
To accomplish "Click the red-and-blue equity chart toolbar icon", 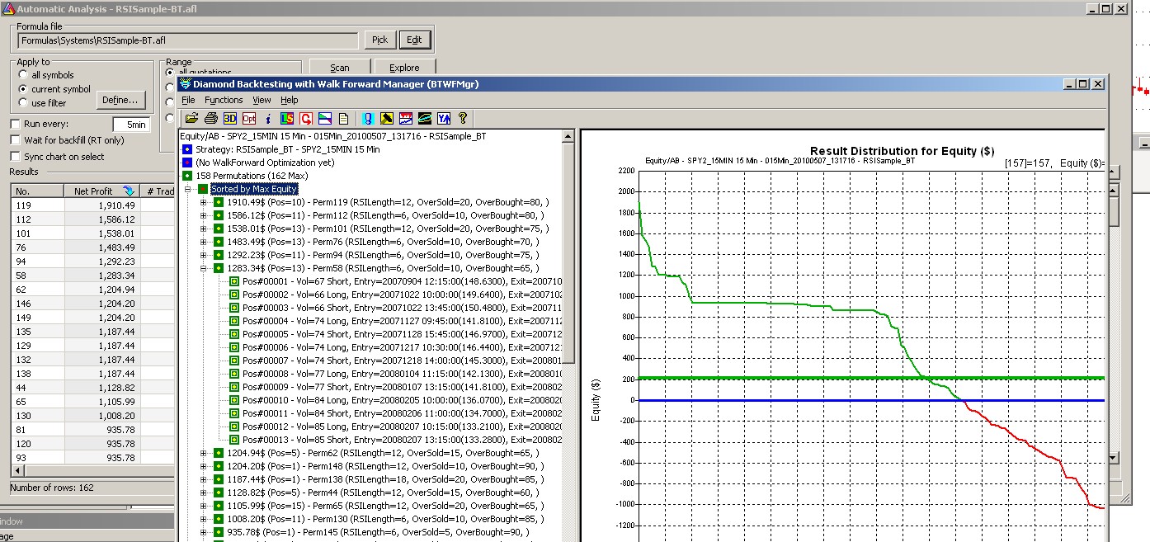I will (406, 119).
